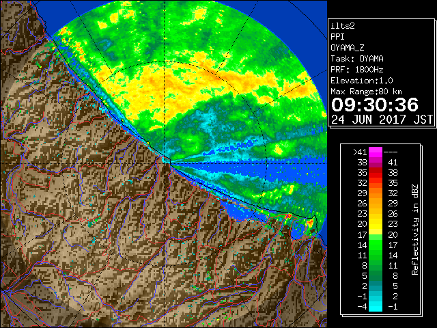Select the "24 JUN 2017 JST" date
This screenshot has height=328, width=437.
point(382,120)
